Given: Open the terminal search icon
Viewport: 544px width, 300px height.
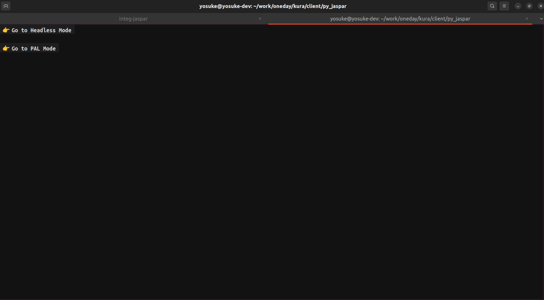Looking at the screenshot, I should tap(492, 6).
